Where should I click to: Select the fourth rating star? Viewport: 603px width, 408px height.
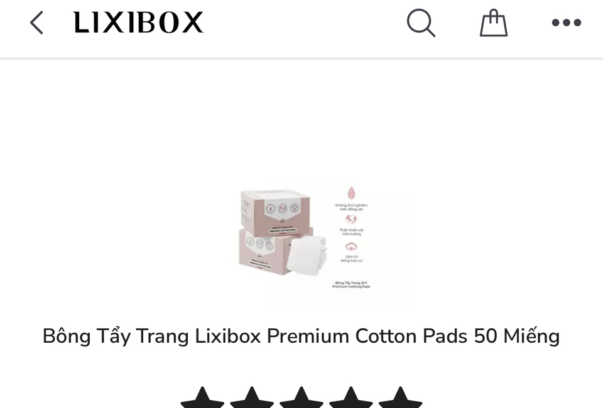(350, 397)
